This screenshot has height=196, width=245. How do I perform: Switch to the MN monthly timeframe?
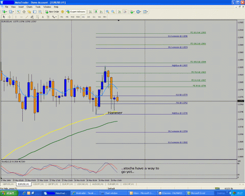[105, 17]
